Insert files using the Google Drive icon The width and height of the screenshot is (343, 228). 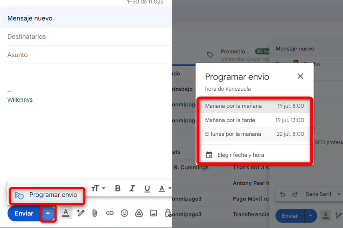[139, 213]
